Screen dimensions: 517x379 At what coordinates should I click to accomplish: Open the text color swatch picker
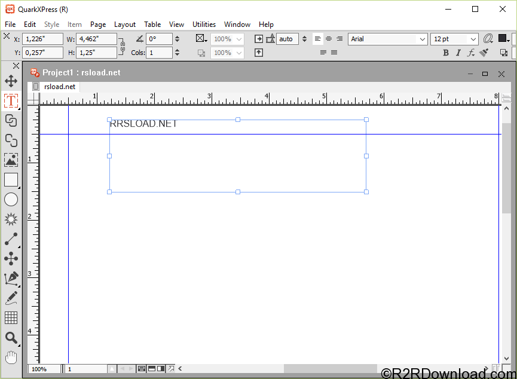tap(504, 39)
